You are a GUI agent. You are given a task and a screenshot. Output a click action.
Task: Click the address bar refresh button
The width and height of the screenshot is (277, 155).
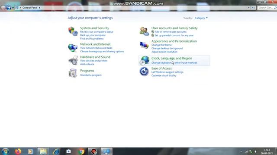(x=253, y=8)
